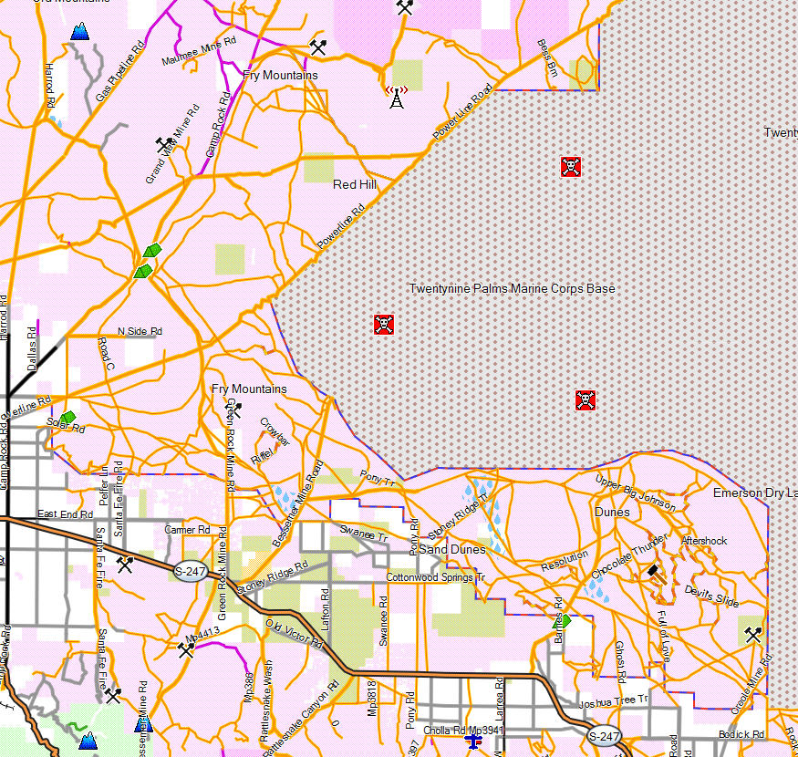The width and height of the screenshot is (798, 757).
Task: Click the water drops symbol beside Bessemer Mine Road
Action: point(284,498)
